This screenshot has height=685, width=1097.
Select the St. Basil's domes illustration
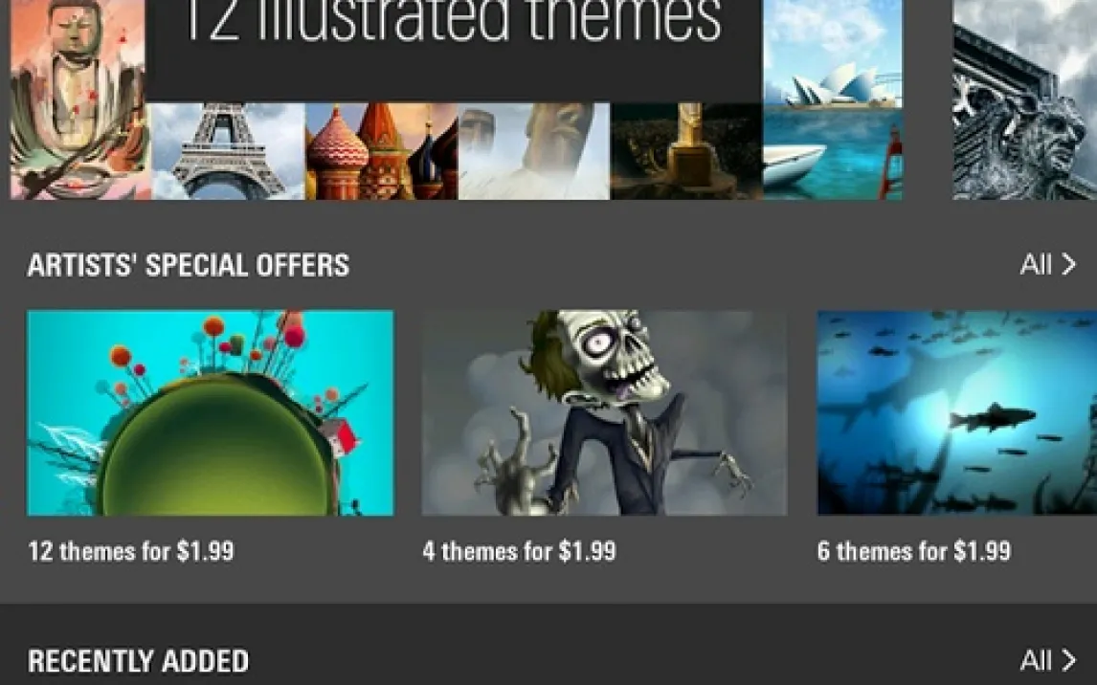coord(381,152)
